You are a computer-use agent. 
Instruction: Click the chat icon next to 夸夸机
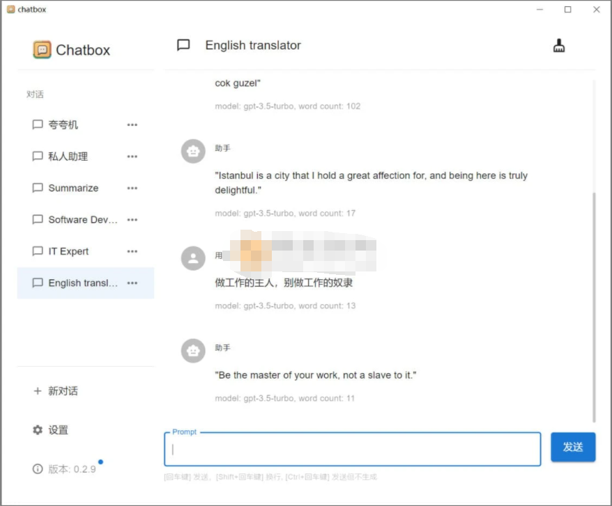(37, 125)
